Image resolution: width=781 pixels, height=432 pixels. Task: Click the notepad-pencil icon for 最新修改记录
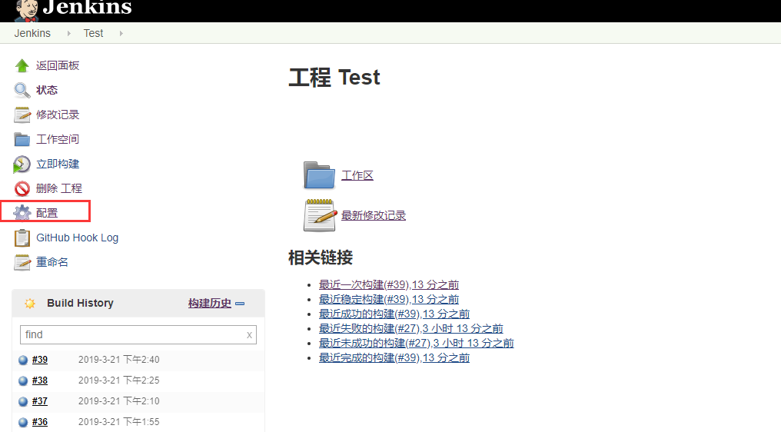320,215
